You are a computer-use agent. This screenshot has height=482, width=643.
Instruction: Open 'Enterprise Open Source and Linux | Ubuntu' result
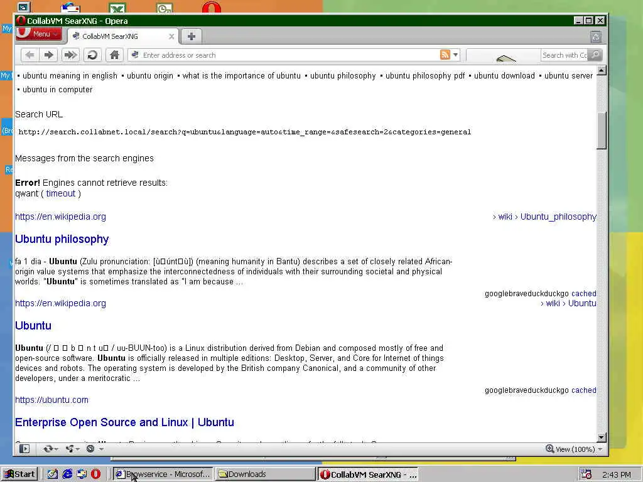click(125, 422)
